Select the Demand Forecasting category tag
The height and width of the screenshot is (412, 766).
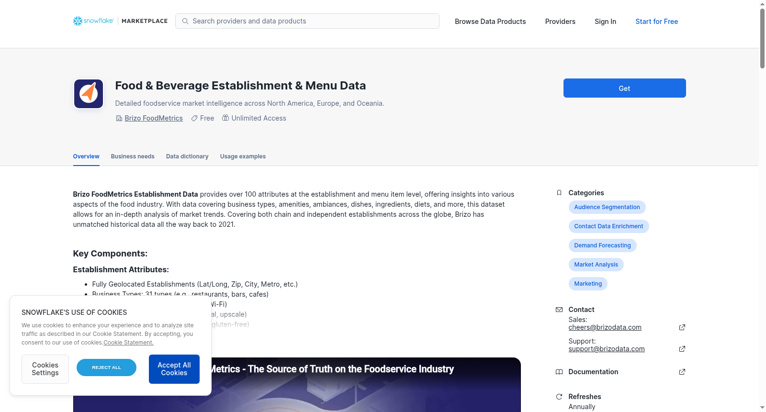(603, 245)
